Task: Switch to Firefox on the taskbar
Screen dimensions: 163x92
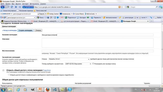Action: (48, 90)
